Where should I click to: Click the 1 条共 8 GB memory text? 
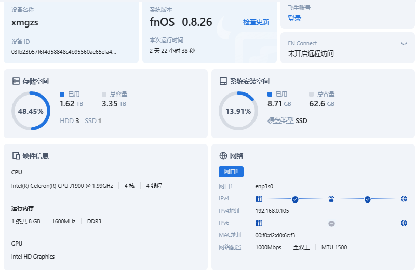pyautogui.click(x=26, y=221)
